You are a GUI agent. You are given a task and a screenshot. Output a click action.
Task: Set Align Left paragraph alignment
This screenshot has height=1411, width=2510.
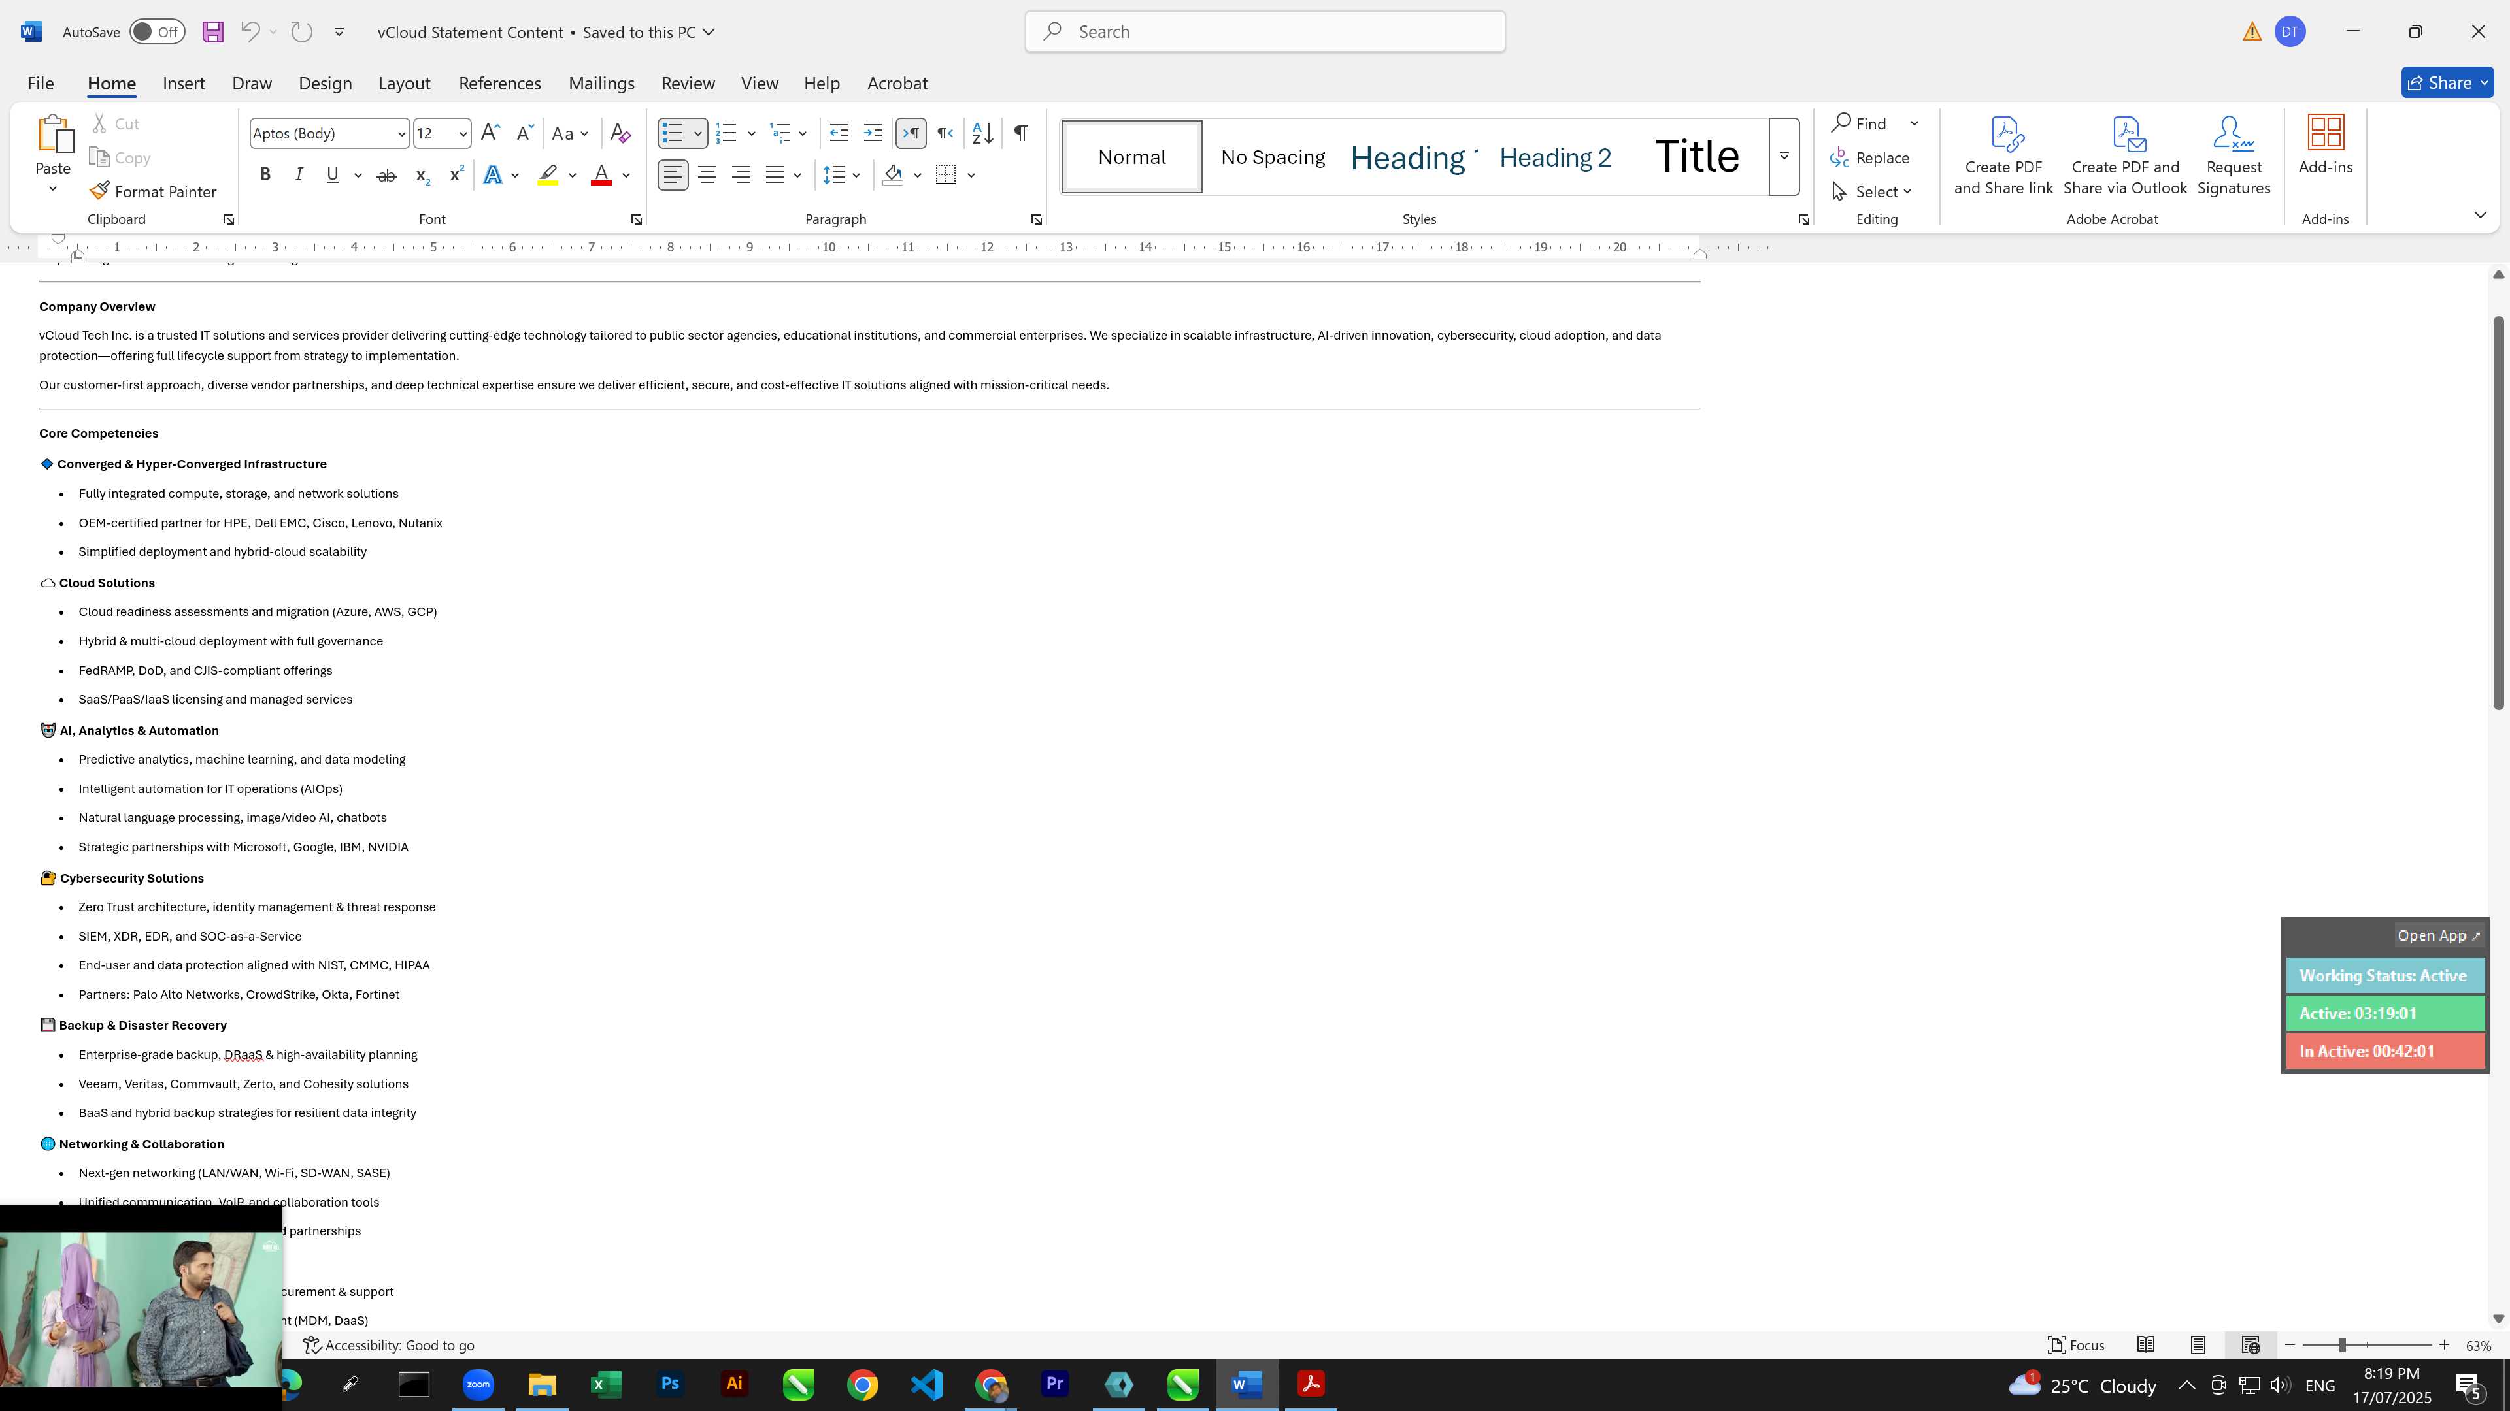[673, 175]
